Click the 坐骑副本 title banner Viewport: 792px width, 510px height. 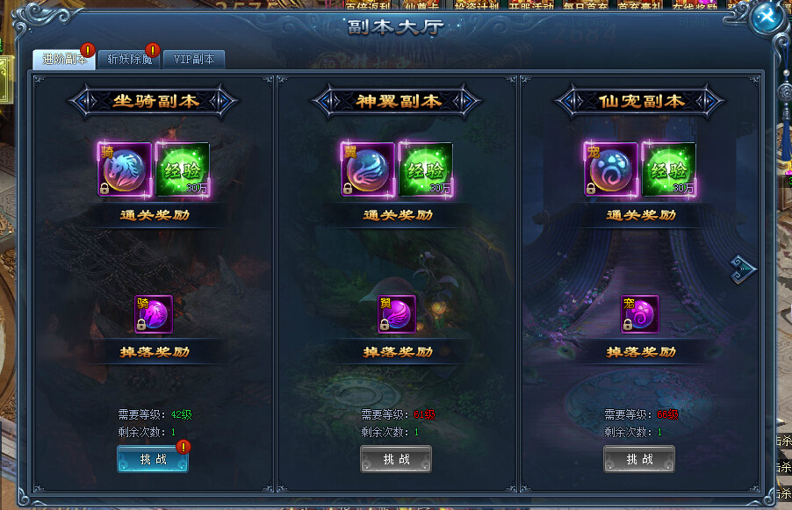154,101
